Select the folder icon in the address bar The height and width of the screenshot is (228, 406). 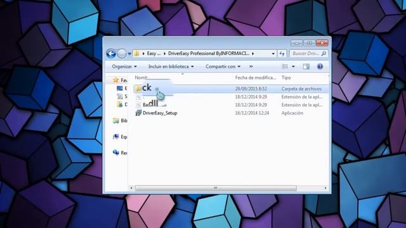pyautogui.click(x=137, y=53)
